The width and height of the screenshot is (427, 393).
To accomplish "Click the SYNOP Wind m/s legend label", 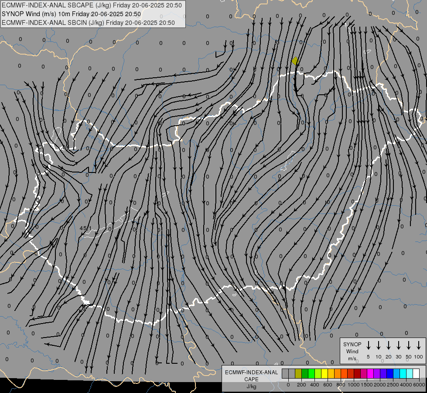I will coord(352,351).
